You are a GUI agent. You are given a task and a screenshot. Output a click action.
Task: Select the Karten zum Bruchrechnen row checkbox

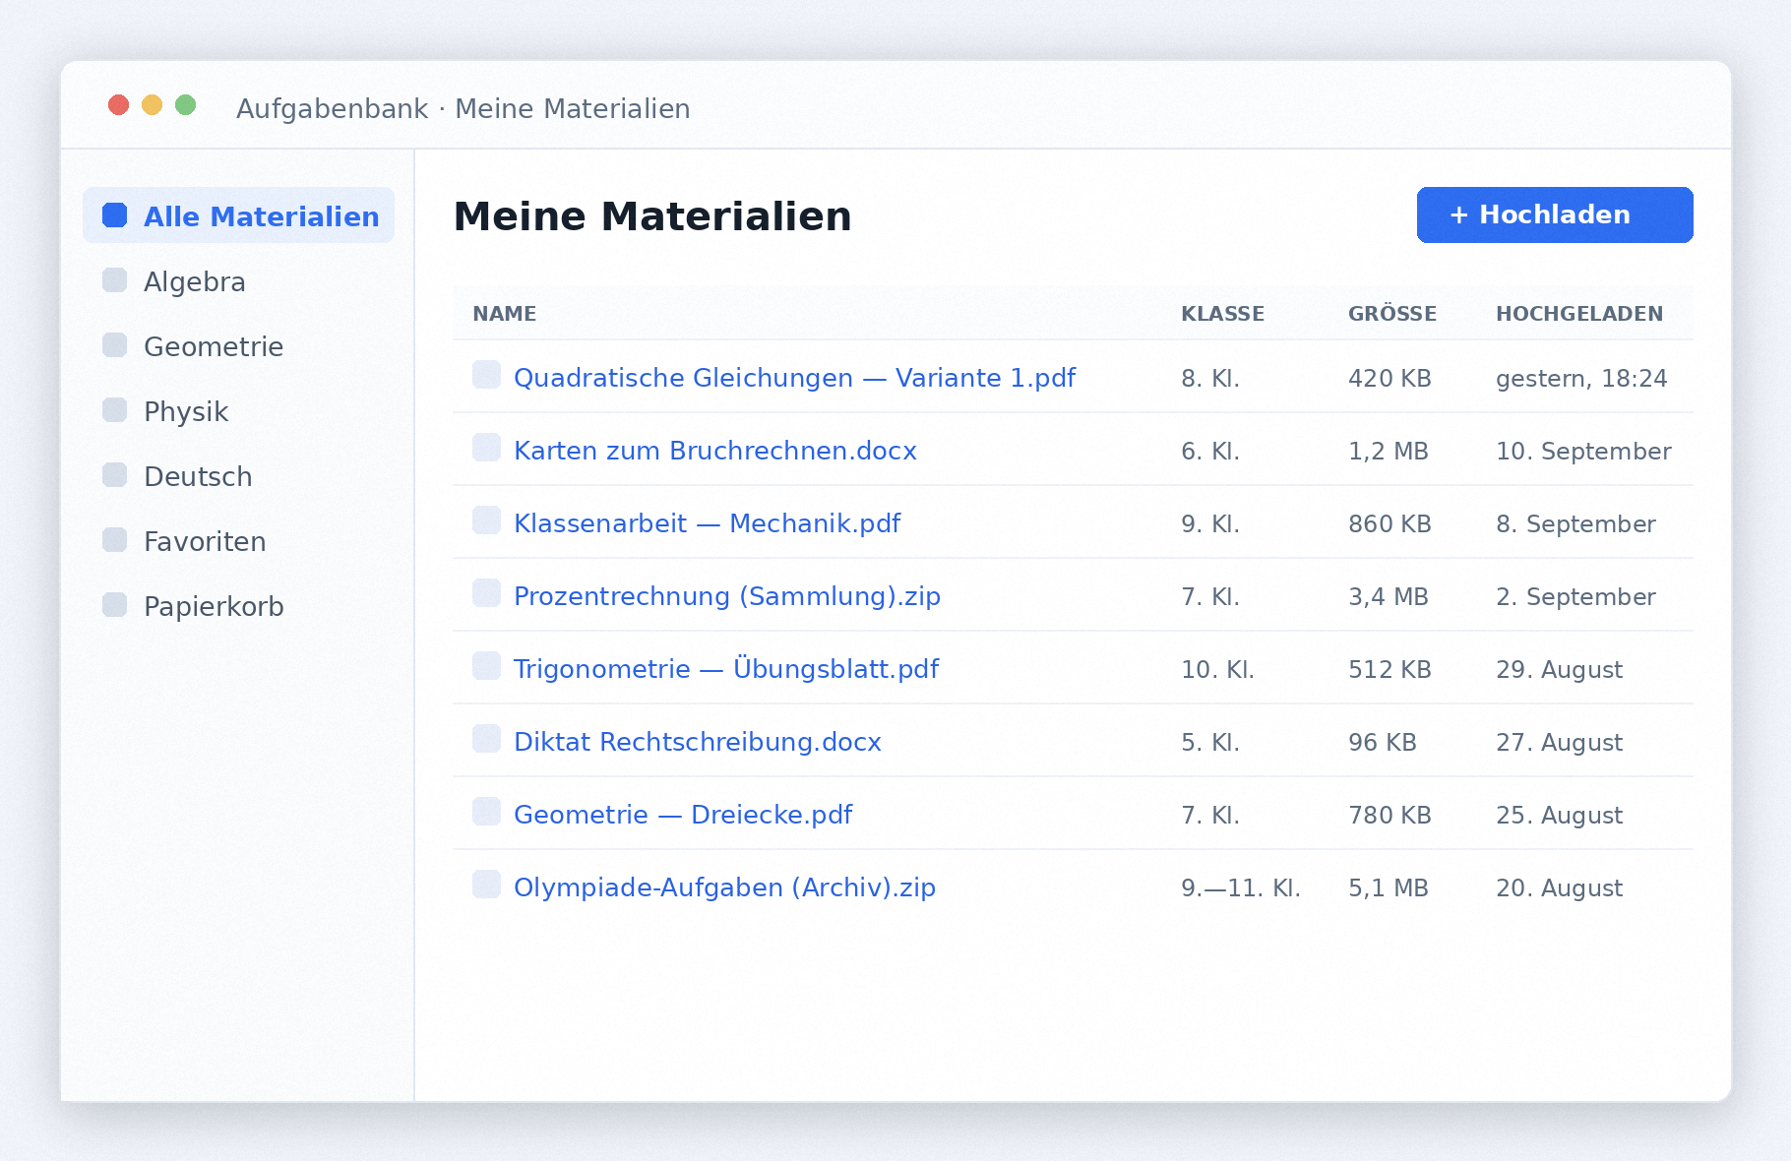click(x=486, y=448)
